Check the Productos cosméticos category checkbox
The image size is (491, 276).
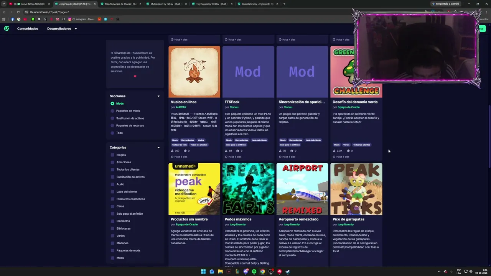click(112, 199)
